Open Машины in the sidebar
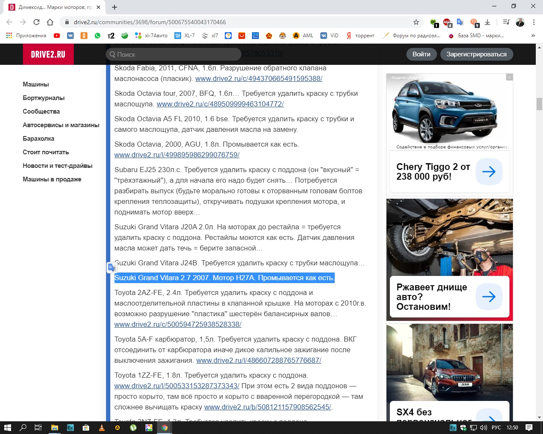The width and height of the screenshot is (543, 434). (x=36, y=84)
